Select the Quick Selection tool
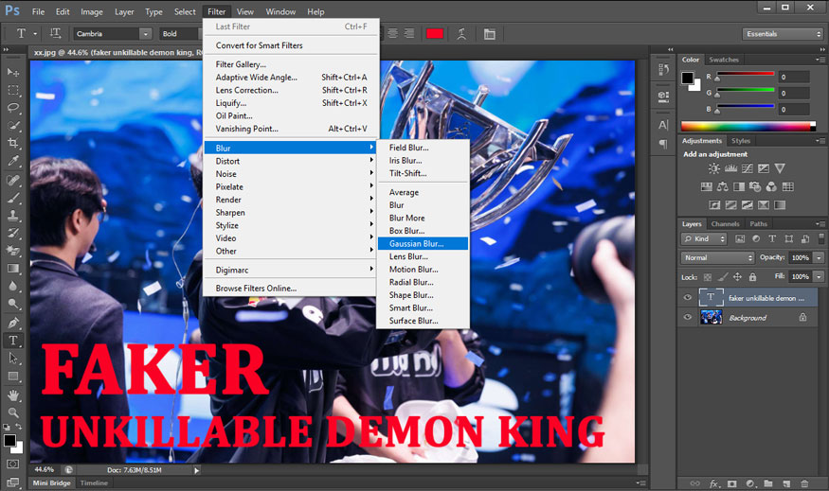This screenshot has width=829, height=491. click(13, 126)
